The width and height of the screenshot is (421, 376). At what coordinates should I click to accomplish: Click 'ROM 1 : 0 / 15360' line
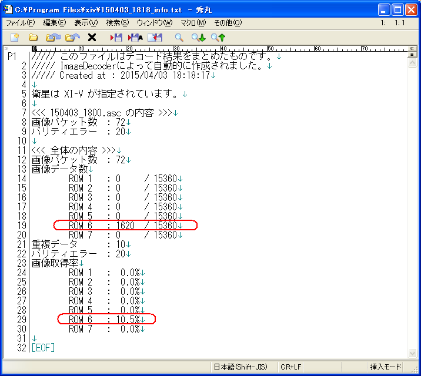126,179
